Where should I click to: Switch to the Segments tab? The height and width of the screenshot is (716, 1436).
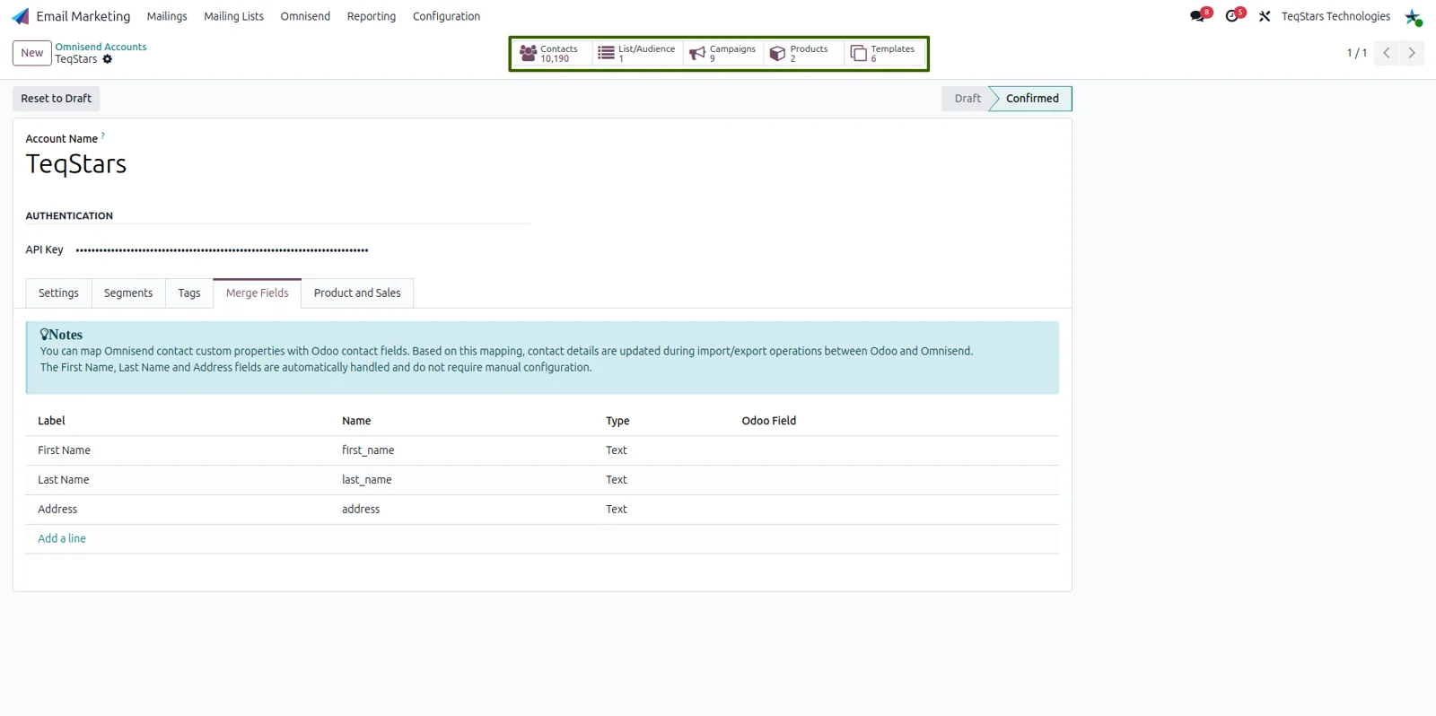(128, 293)
